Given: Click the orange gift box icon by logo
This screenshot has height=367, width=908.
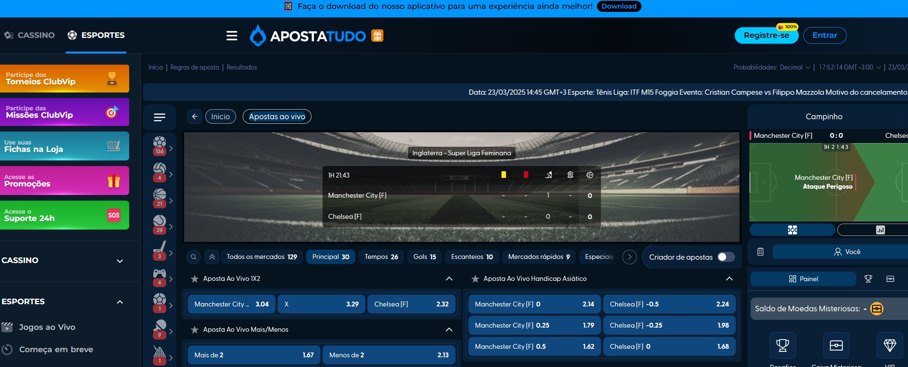Looking at the screenshot, I should click(x=377, y=36).
